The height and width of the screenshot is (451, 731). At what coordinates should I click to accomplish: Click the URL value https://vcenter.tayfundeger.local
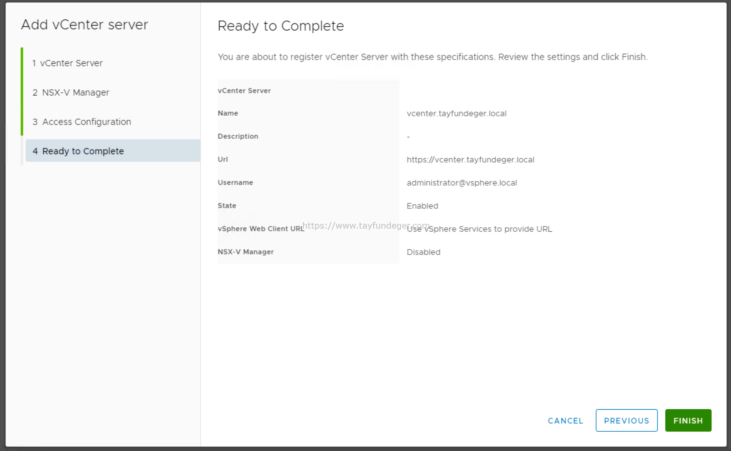[470, 160]
